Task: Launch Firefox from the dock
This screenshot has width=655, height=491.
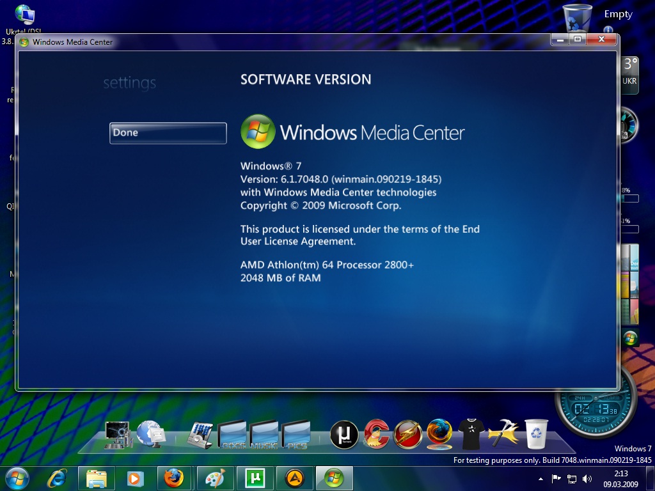Action: tap(439, 434)
